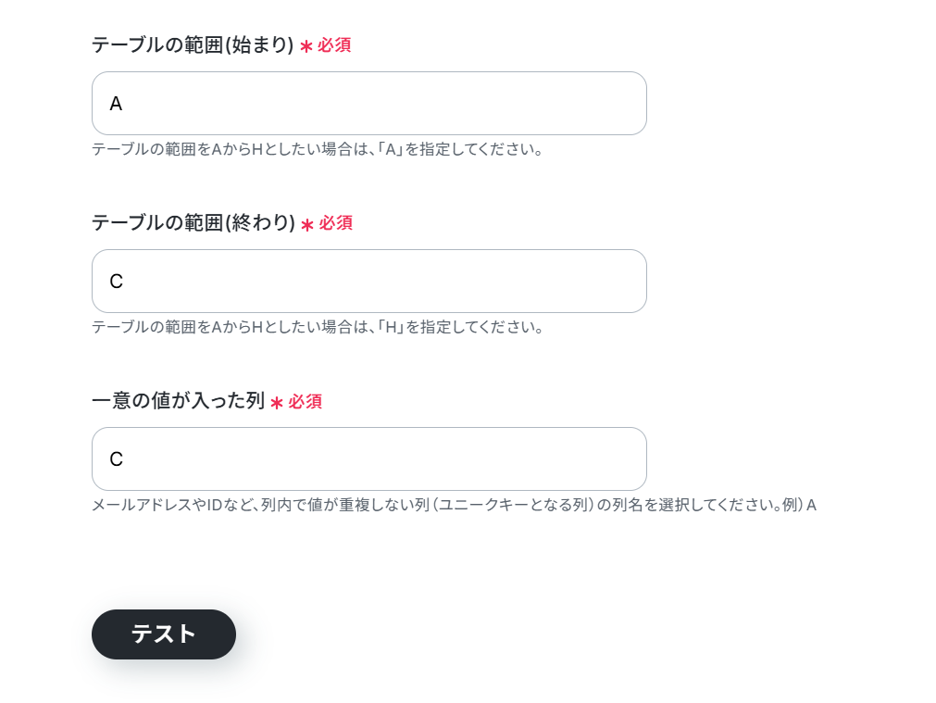Image resolution: width=936 pixels, height=703 pixels.
Task: Click the value "C" in unique column field
Action: point(117,459)
